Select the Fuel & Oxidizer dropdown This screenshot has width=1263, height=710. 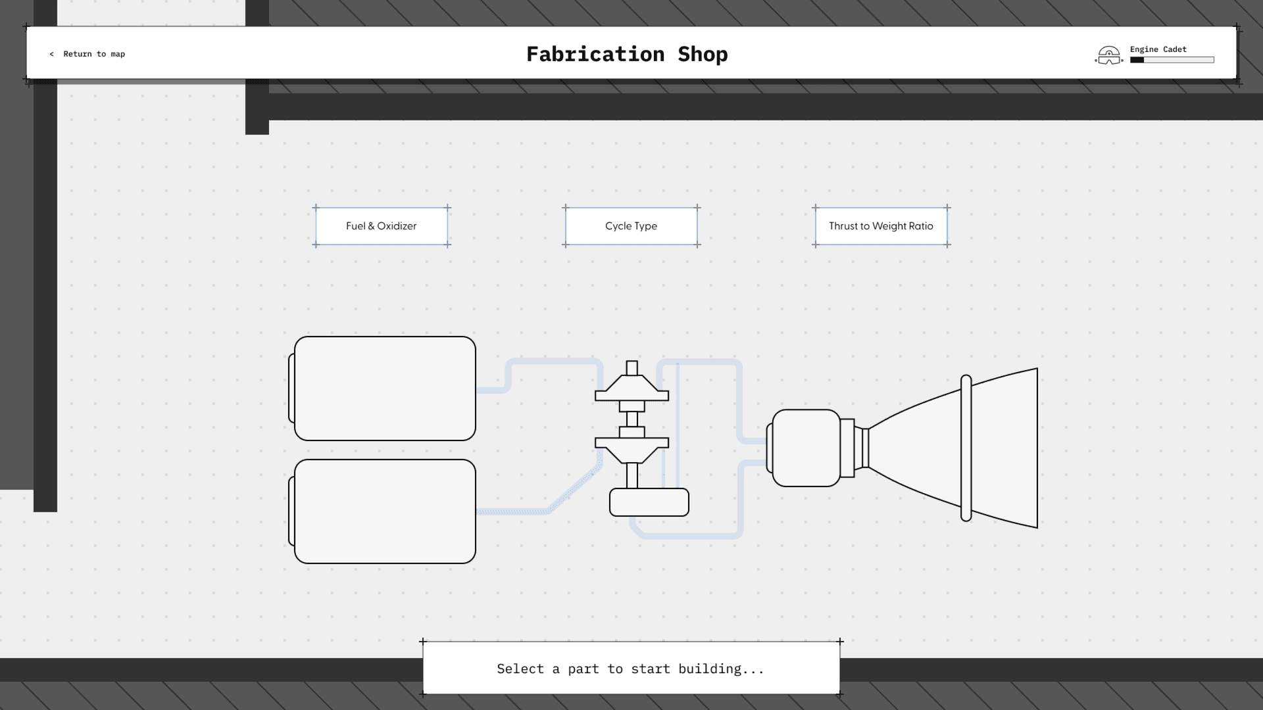(x=381, y=225)
